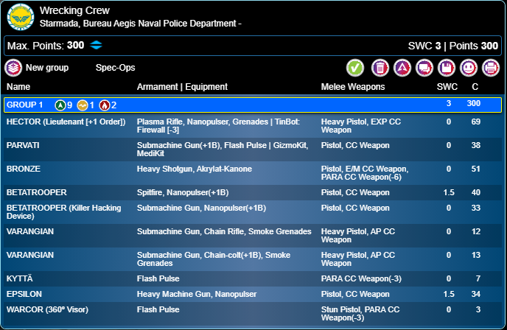Click the SWC column header
Screen dimensions: 507x330
click(x=447, y=87)
